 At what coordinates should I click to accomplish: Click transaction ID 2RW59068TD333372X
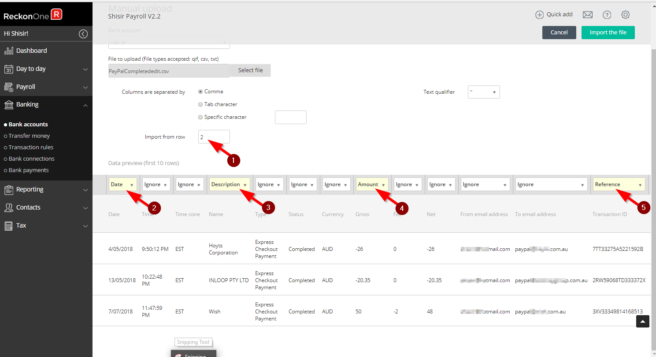tap(619, 280)
